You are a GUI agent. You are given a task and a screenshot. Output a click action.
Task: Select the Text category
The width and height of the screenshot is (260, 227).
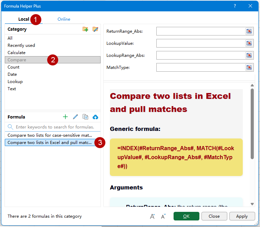coord(53,89)
